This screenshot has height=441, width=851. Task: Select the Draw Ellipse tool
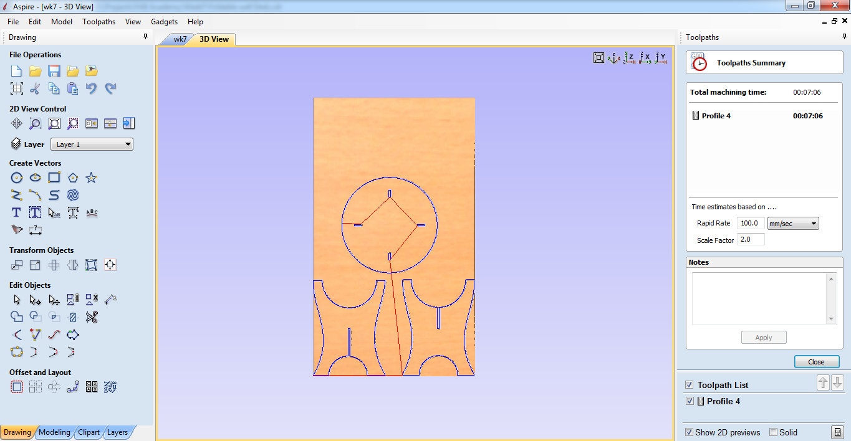(x=36, y=178)
